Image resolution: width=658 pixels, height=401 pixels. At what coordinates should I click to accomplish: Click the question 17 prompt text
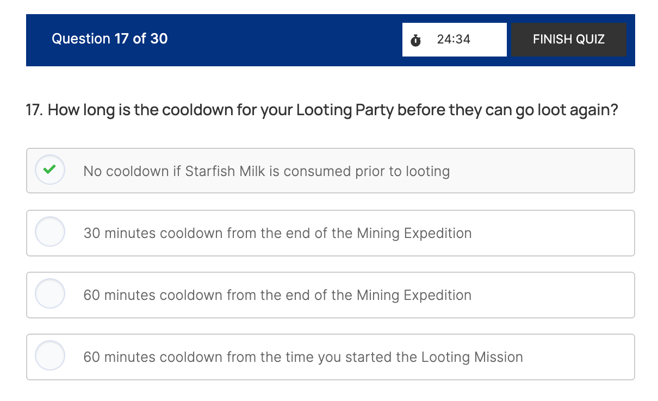click(x=322, y=110)
